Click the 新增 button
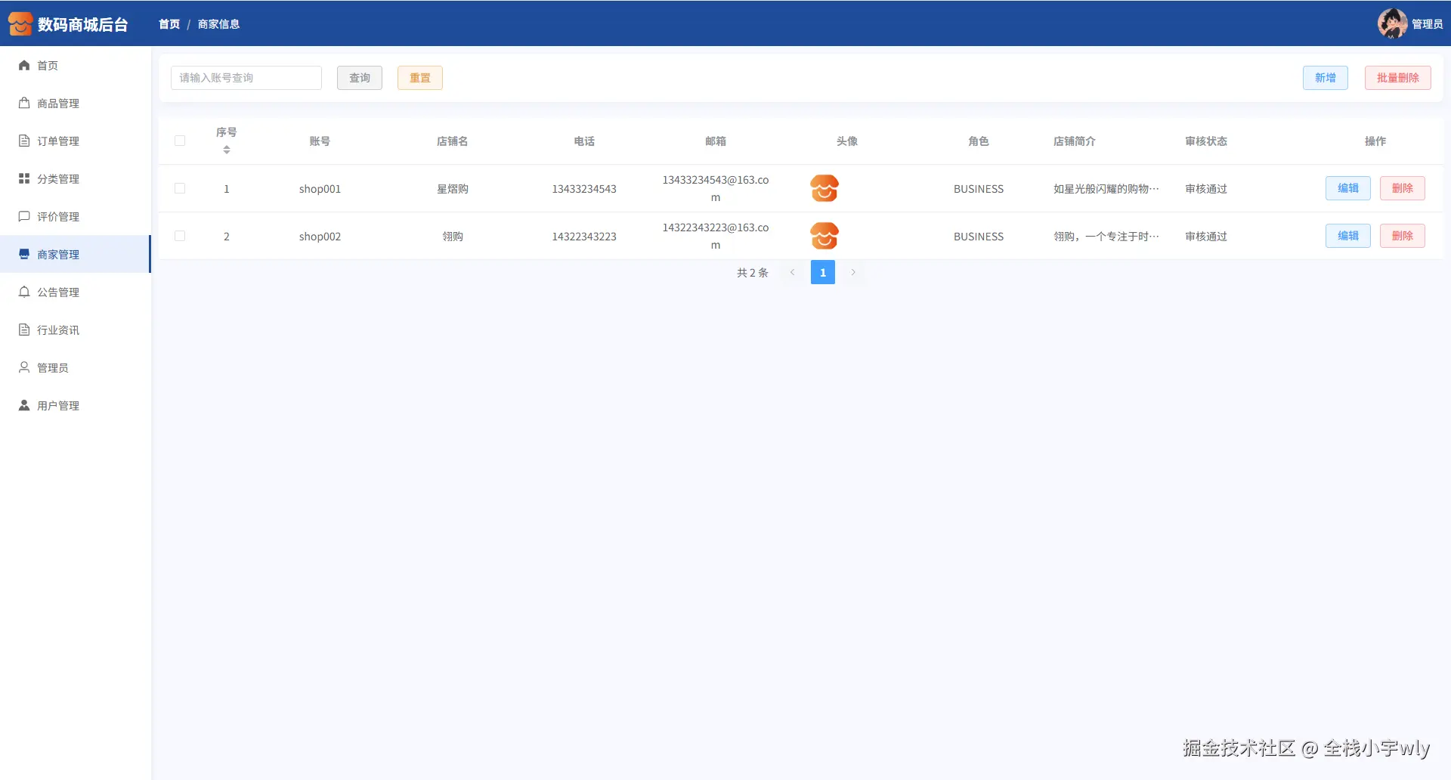This screenshot has width=1451, height=780. click(1326, 78)
